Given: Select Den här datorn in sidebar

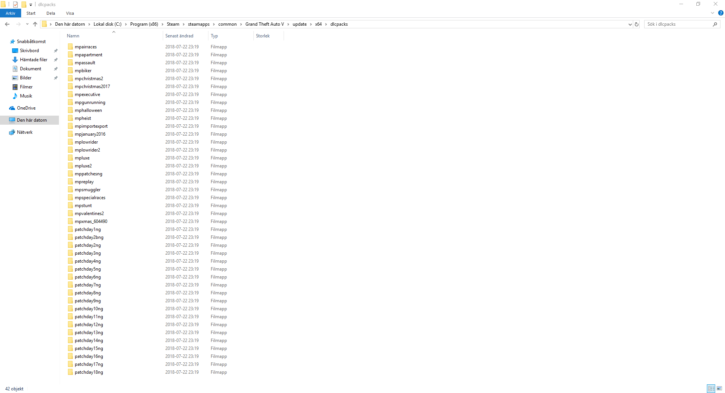Looking at the screenshot, I should pos(29,120).
